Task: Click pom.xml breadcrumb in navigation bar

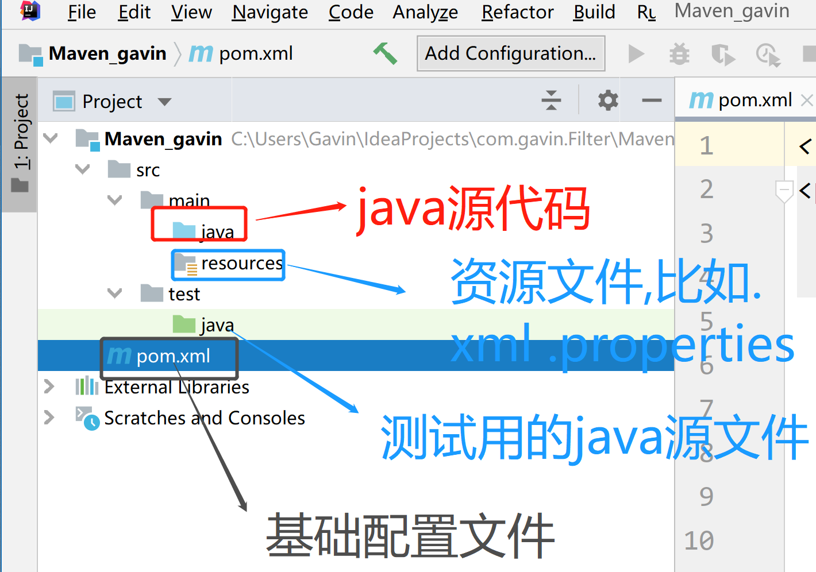Action: coord(241,53)
